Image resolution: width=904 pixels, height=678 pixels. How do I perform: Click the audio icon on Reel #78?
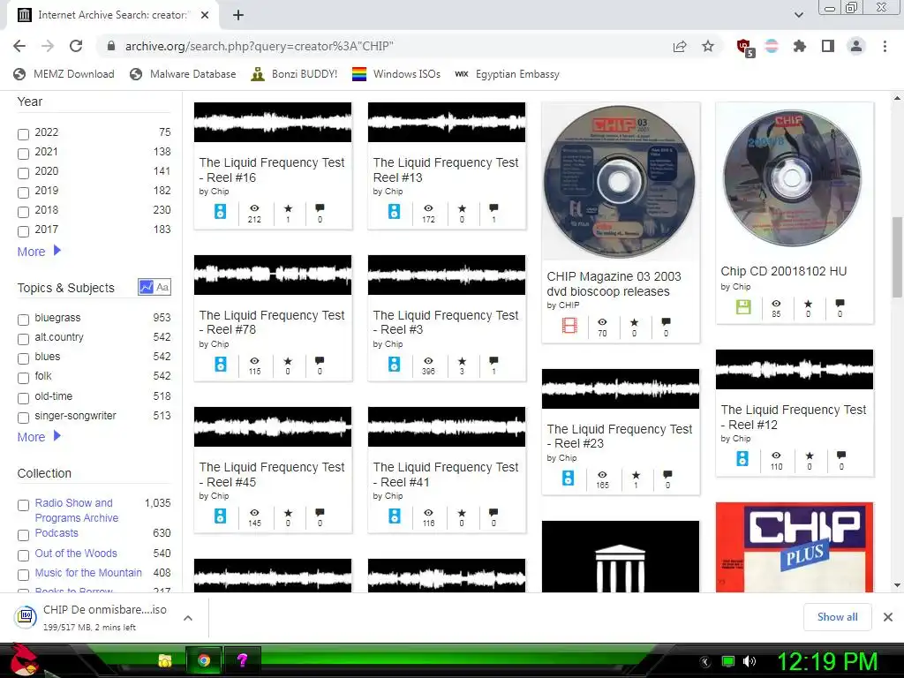pyautogui.click(x=220, y=365)
